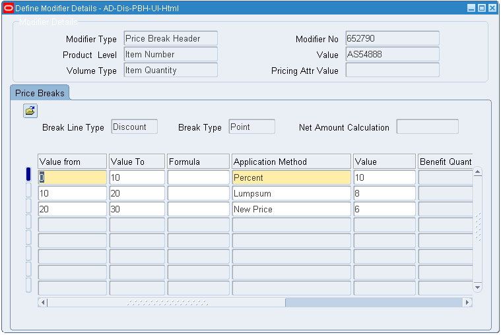Click the Net Amount Calculation field

coord(428,127)
